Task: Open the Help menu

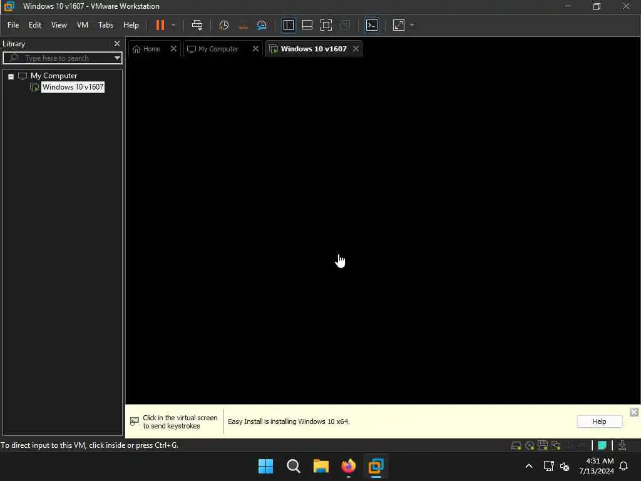Action: click(131, 25)
